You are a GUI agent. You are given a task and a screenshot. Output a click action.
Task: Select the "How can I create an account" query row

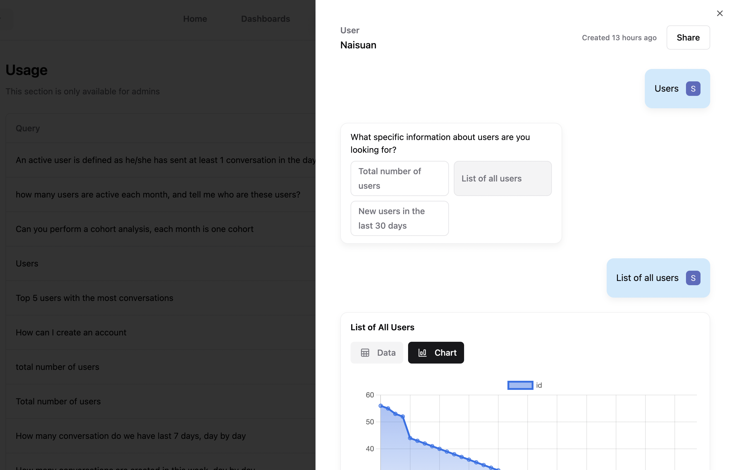[71, 332]
